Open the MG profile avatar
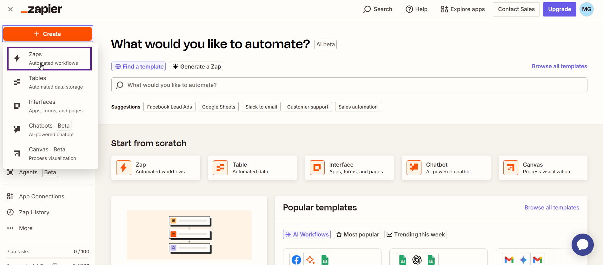Screen dimensions: 603x265 tap(586, 9)
